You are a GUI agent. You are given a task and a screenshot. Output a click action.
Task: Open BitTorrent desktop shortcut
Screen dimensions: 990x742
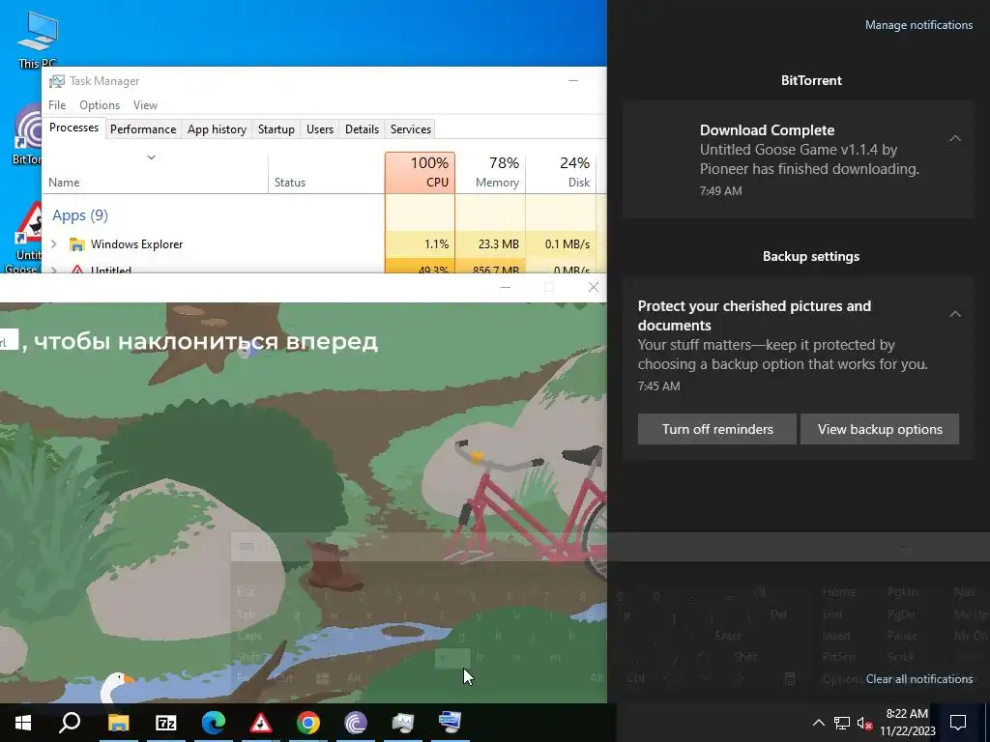click(27, 135)
